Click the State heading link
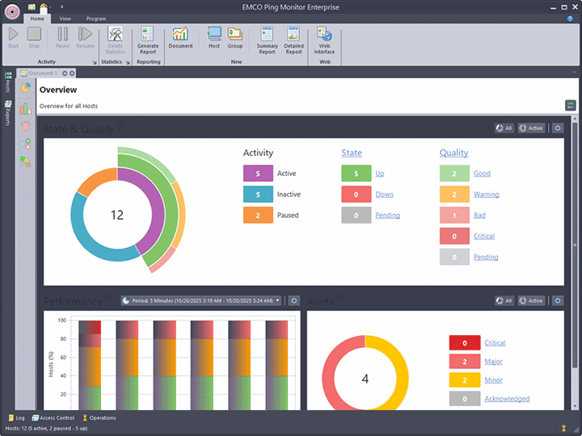 click(x=352, y=153)
